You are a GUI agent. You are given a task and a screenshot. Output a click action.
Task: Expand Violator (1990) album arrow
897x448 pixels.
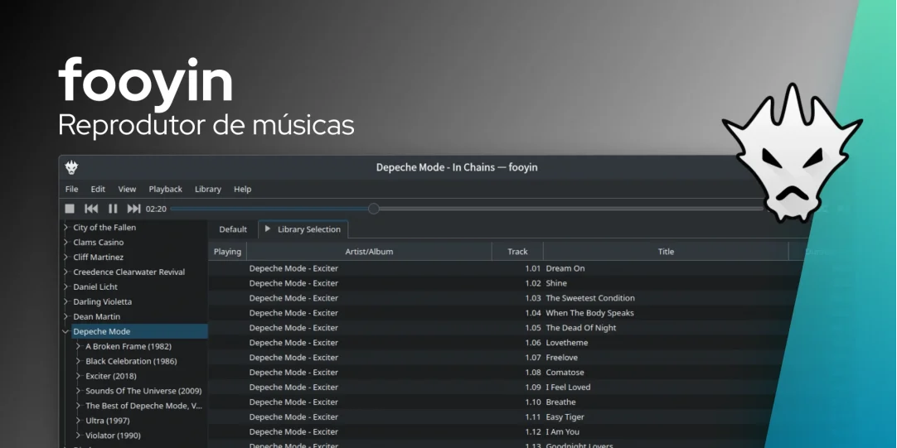tap(79, 436)
